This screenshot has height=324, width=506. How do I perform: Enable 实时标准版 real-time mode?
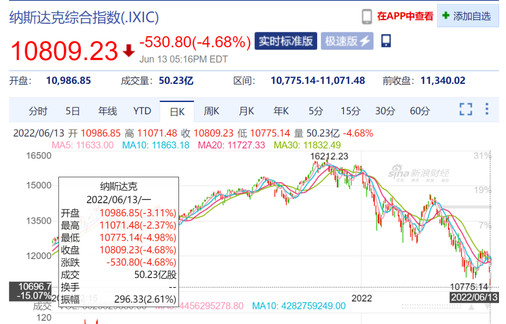(286, 41)
